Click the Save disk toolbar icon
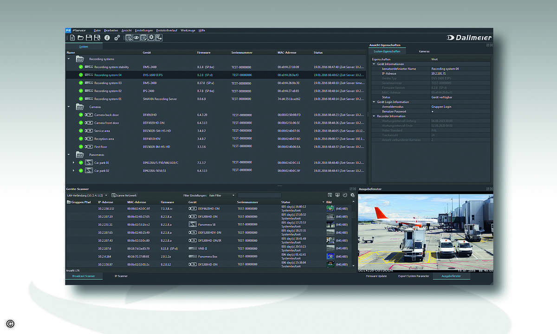The height and width of the screenshot is (334, 557). click(89, 38)
